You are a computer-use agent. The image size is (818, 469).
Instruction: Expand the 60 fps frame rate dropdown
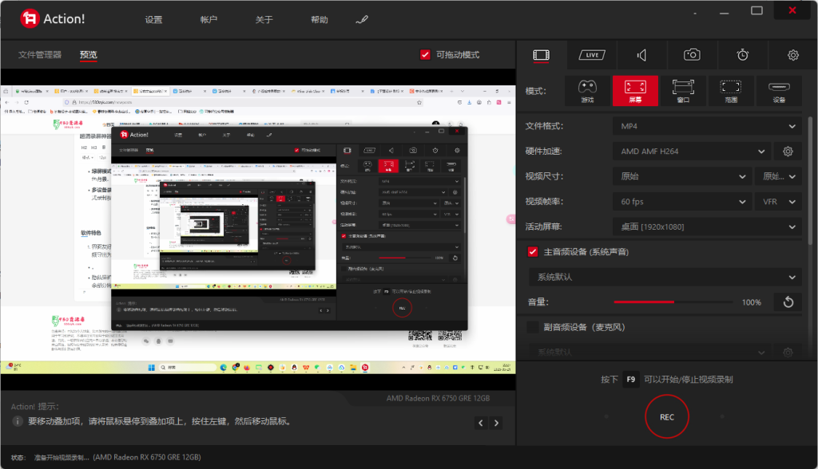pyautogui.click(x=683, y=201)
